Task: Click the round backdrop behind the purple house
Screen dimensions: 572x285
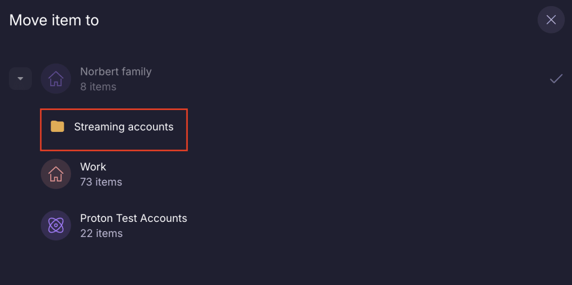Action: (x=56, y=79)
